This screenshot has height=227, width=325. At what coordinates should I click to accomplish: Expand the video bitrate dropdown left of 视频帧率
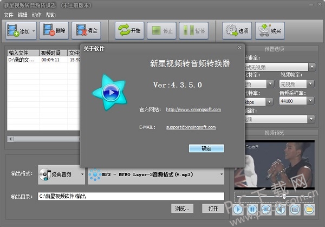(x=270, y=84)
